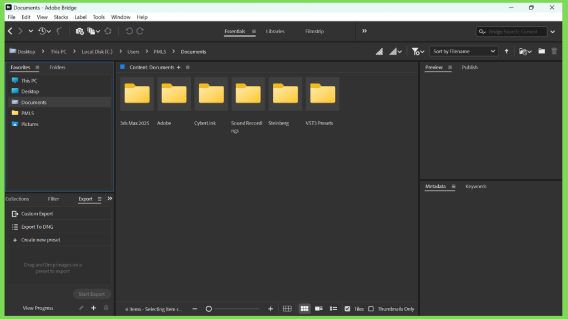
Task: Open the Tools menu
Action: [x=99, y=17]
